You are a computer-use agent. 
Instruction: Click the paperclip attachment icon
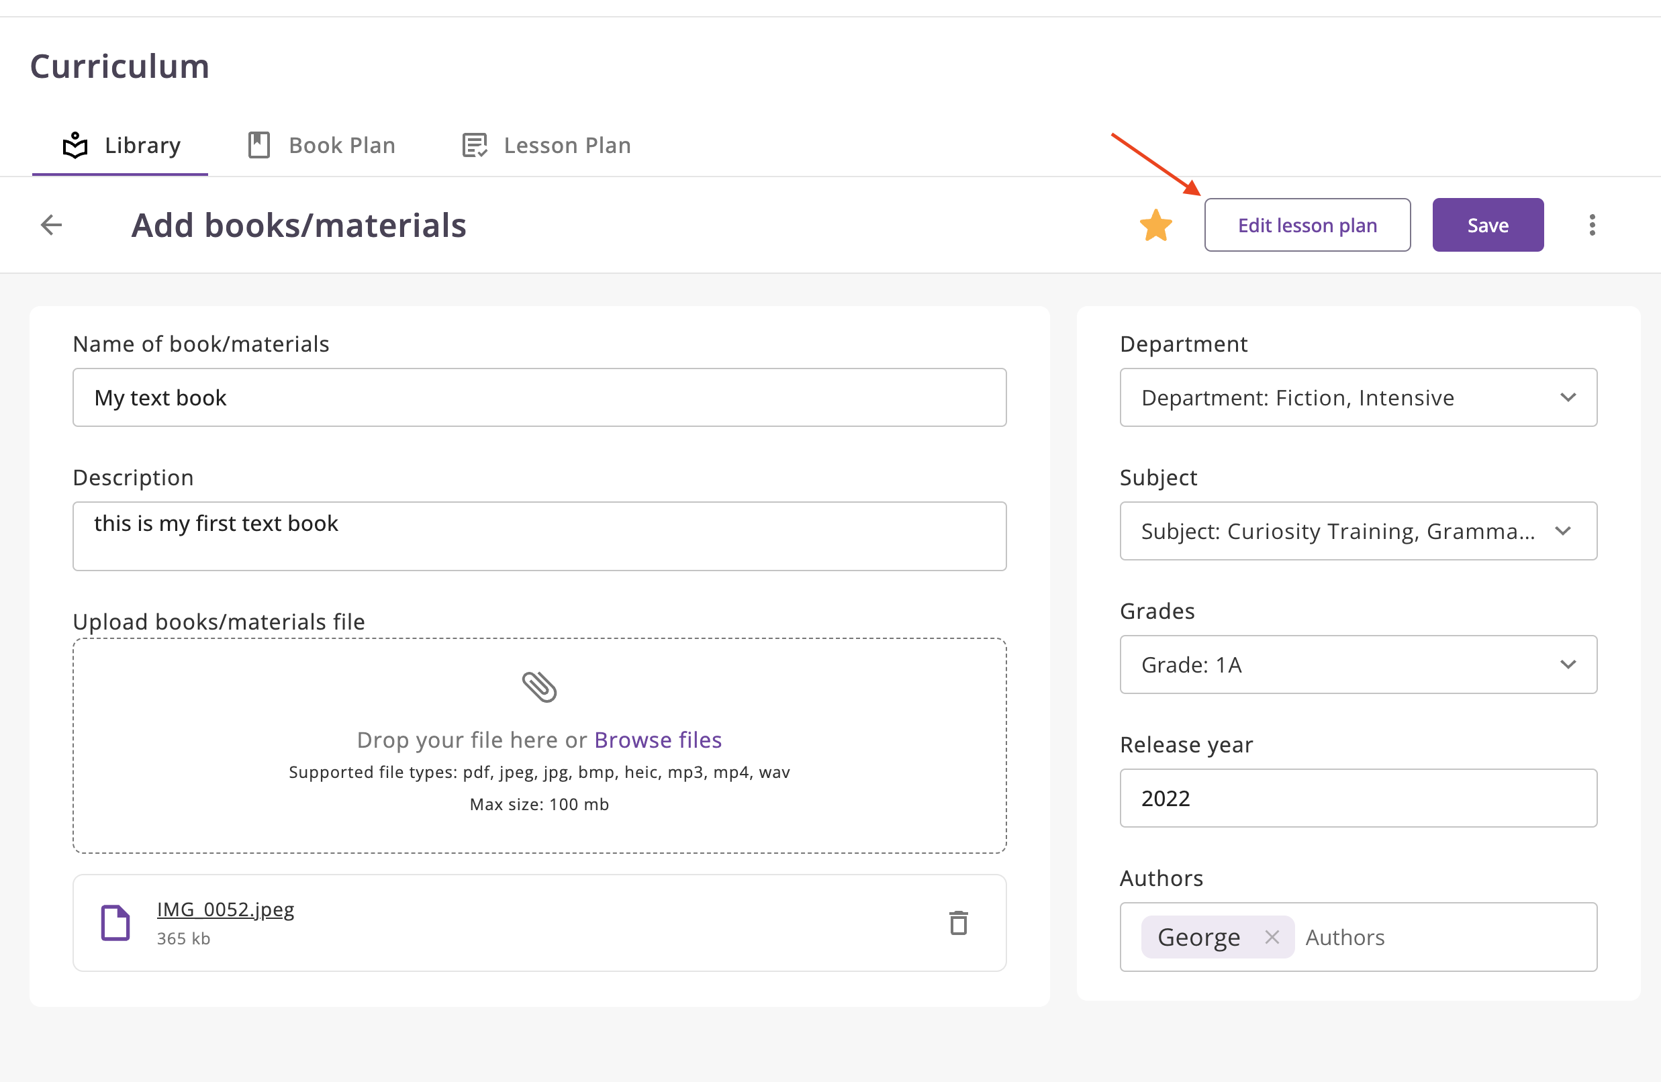538,687
